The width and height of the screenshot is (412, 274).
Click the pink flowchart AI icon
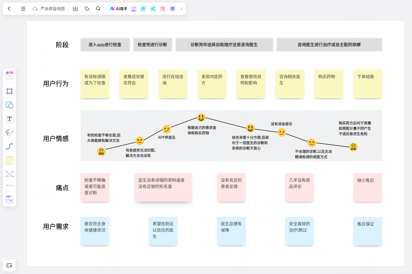tap(163, 9)
